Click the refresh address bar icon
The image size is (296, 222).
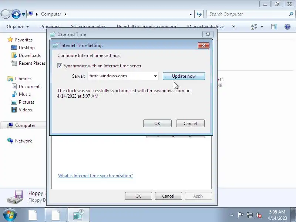pyautogui.click(x=199, y=14)
